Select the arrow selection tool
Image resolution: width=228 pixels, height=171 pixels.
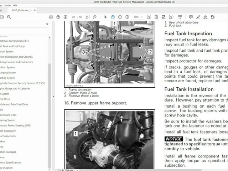(105, 17)
